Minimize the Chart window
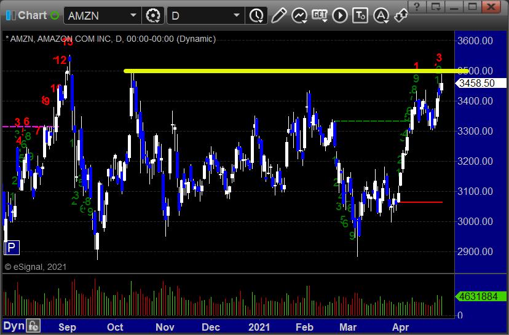Image resolution: width=509 pixels, height=335 pixels. (x=454, y=7)
